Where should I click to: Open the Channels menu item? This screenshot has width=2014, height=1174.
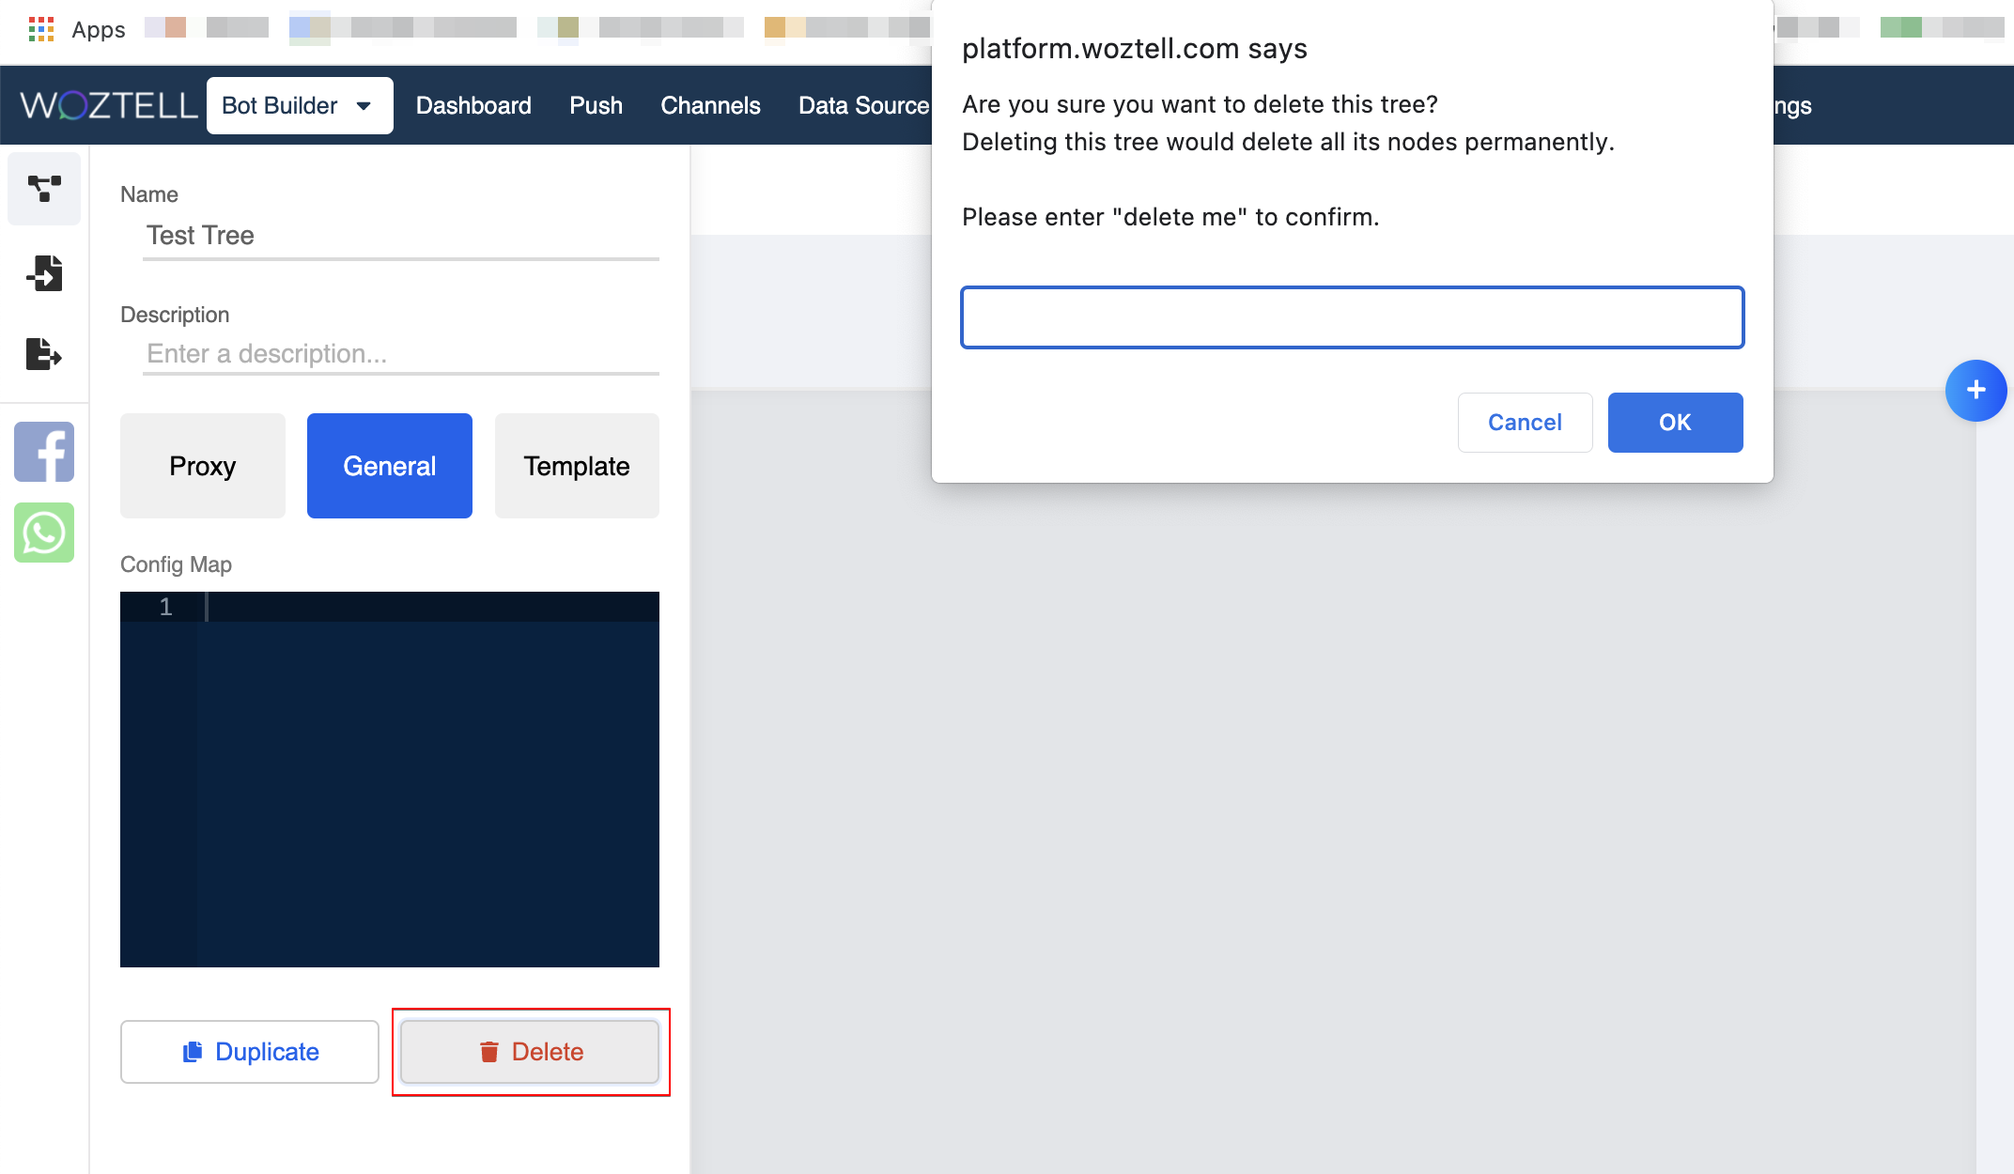point(710,105)
